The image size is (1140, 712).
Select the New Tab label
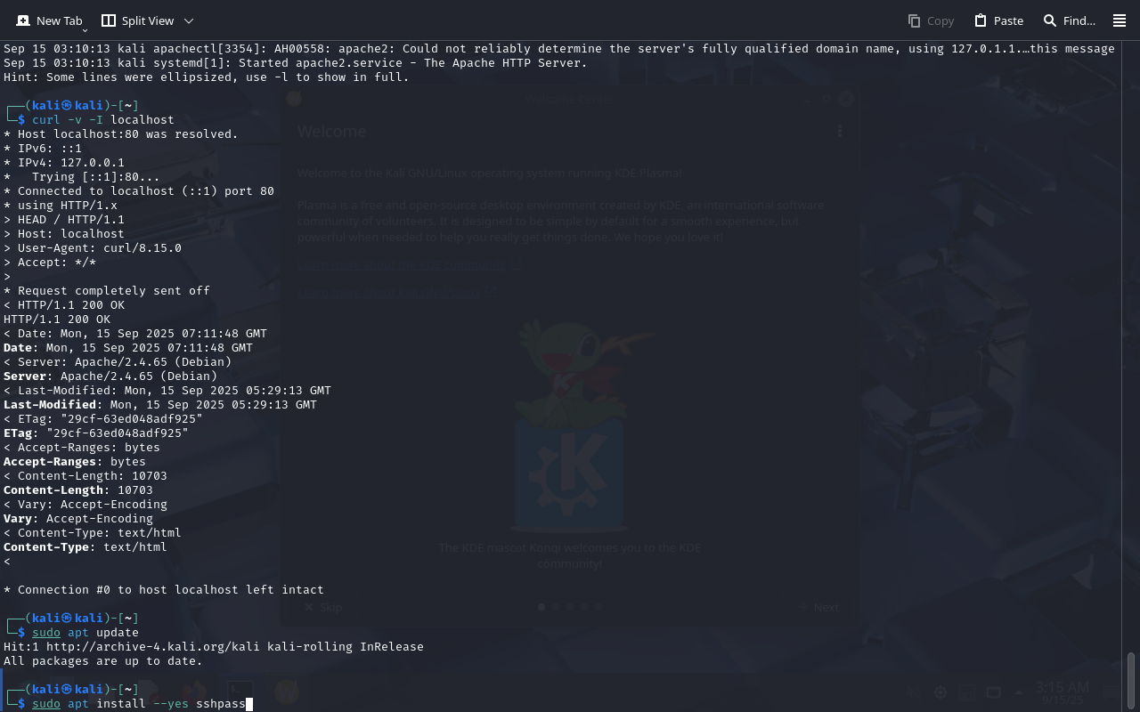60,20
